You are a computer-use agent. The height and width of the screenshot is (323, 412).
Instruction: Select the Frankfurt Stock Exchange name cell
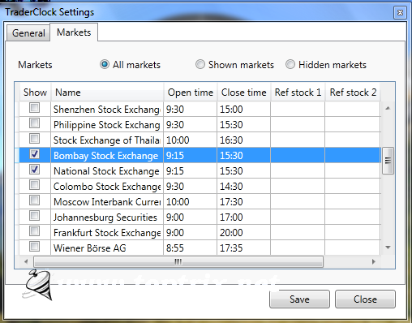(x=107, y=232)
